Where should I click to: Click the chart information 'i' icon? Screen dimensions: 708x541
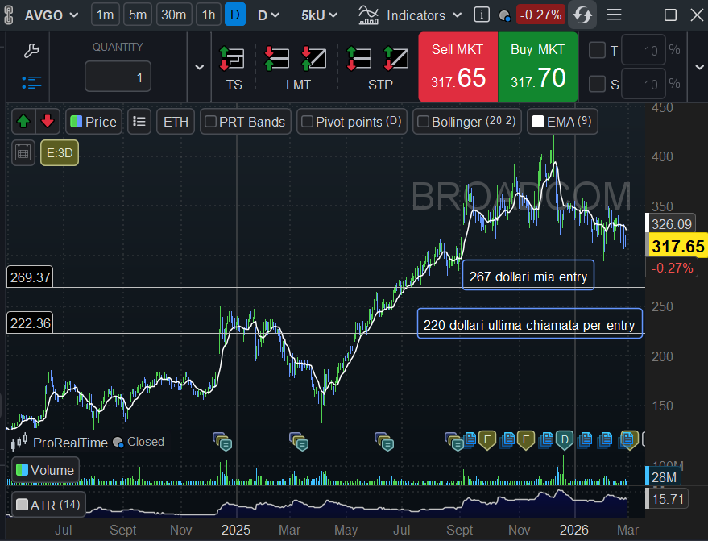tap(482, 15)
